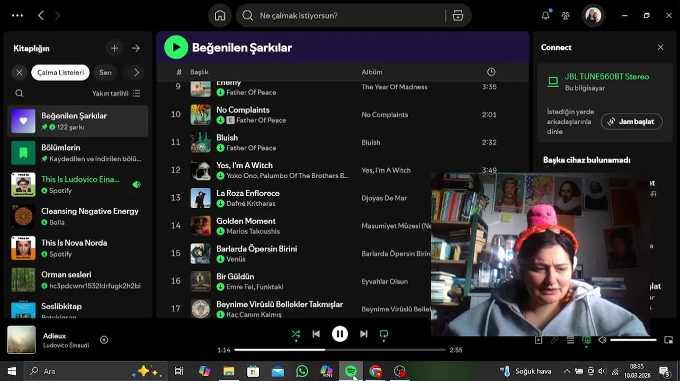Open the Now Playing view icon
Screen dimensions: 680x381
point(539,340)
